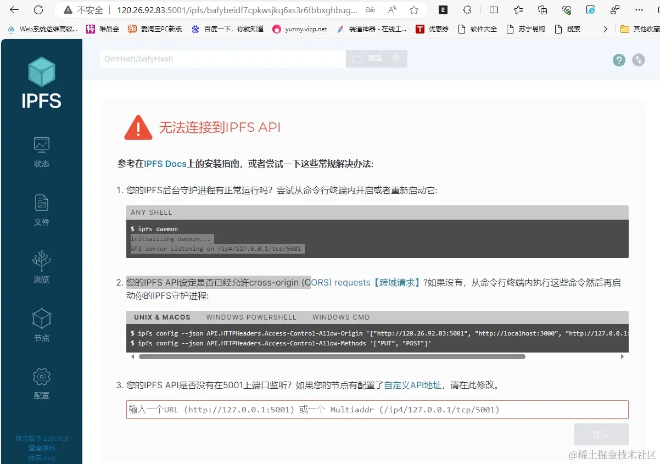
Task: Focus the custom API URL input field
Action: pos(377,410)
